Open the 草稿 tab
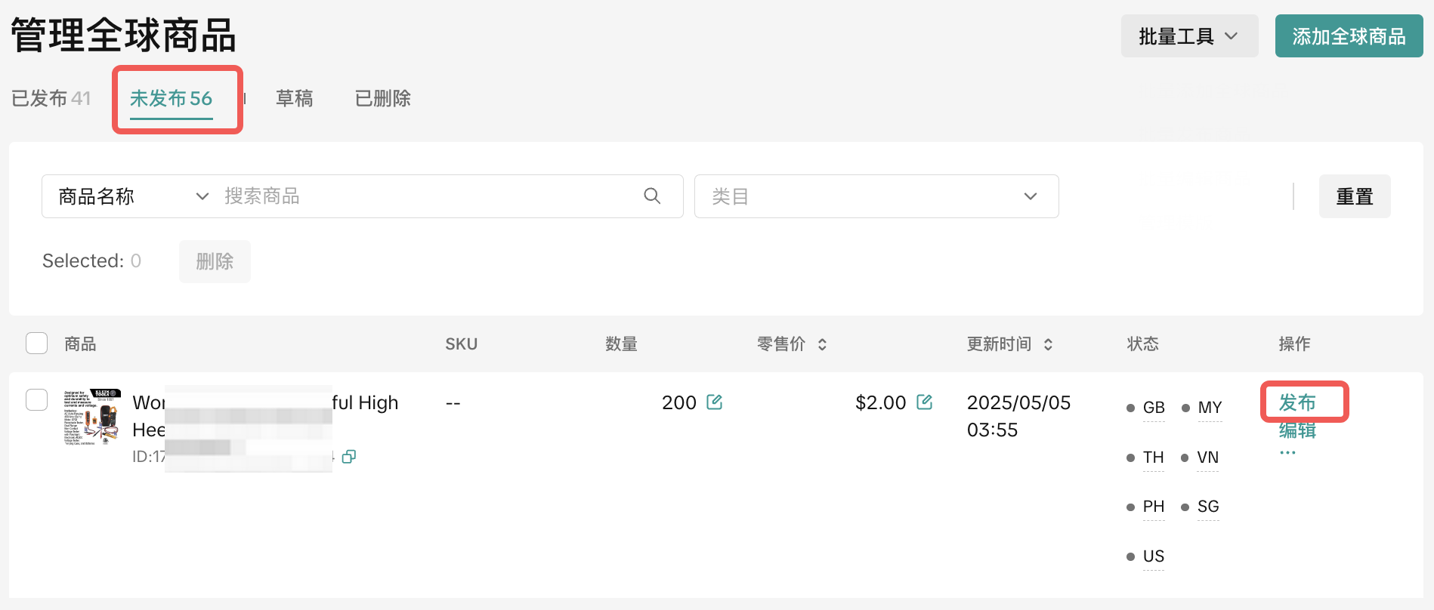The image size is (1434, 610). 294,98
